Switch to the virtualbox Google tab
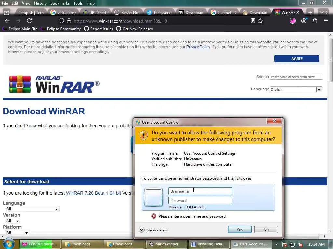Viewport: 333px width, 249px height. 64,13
